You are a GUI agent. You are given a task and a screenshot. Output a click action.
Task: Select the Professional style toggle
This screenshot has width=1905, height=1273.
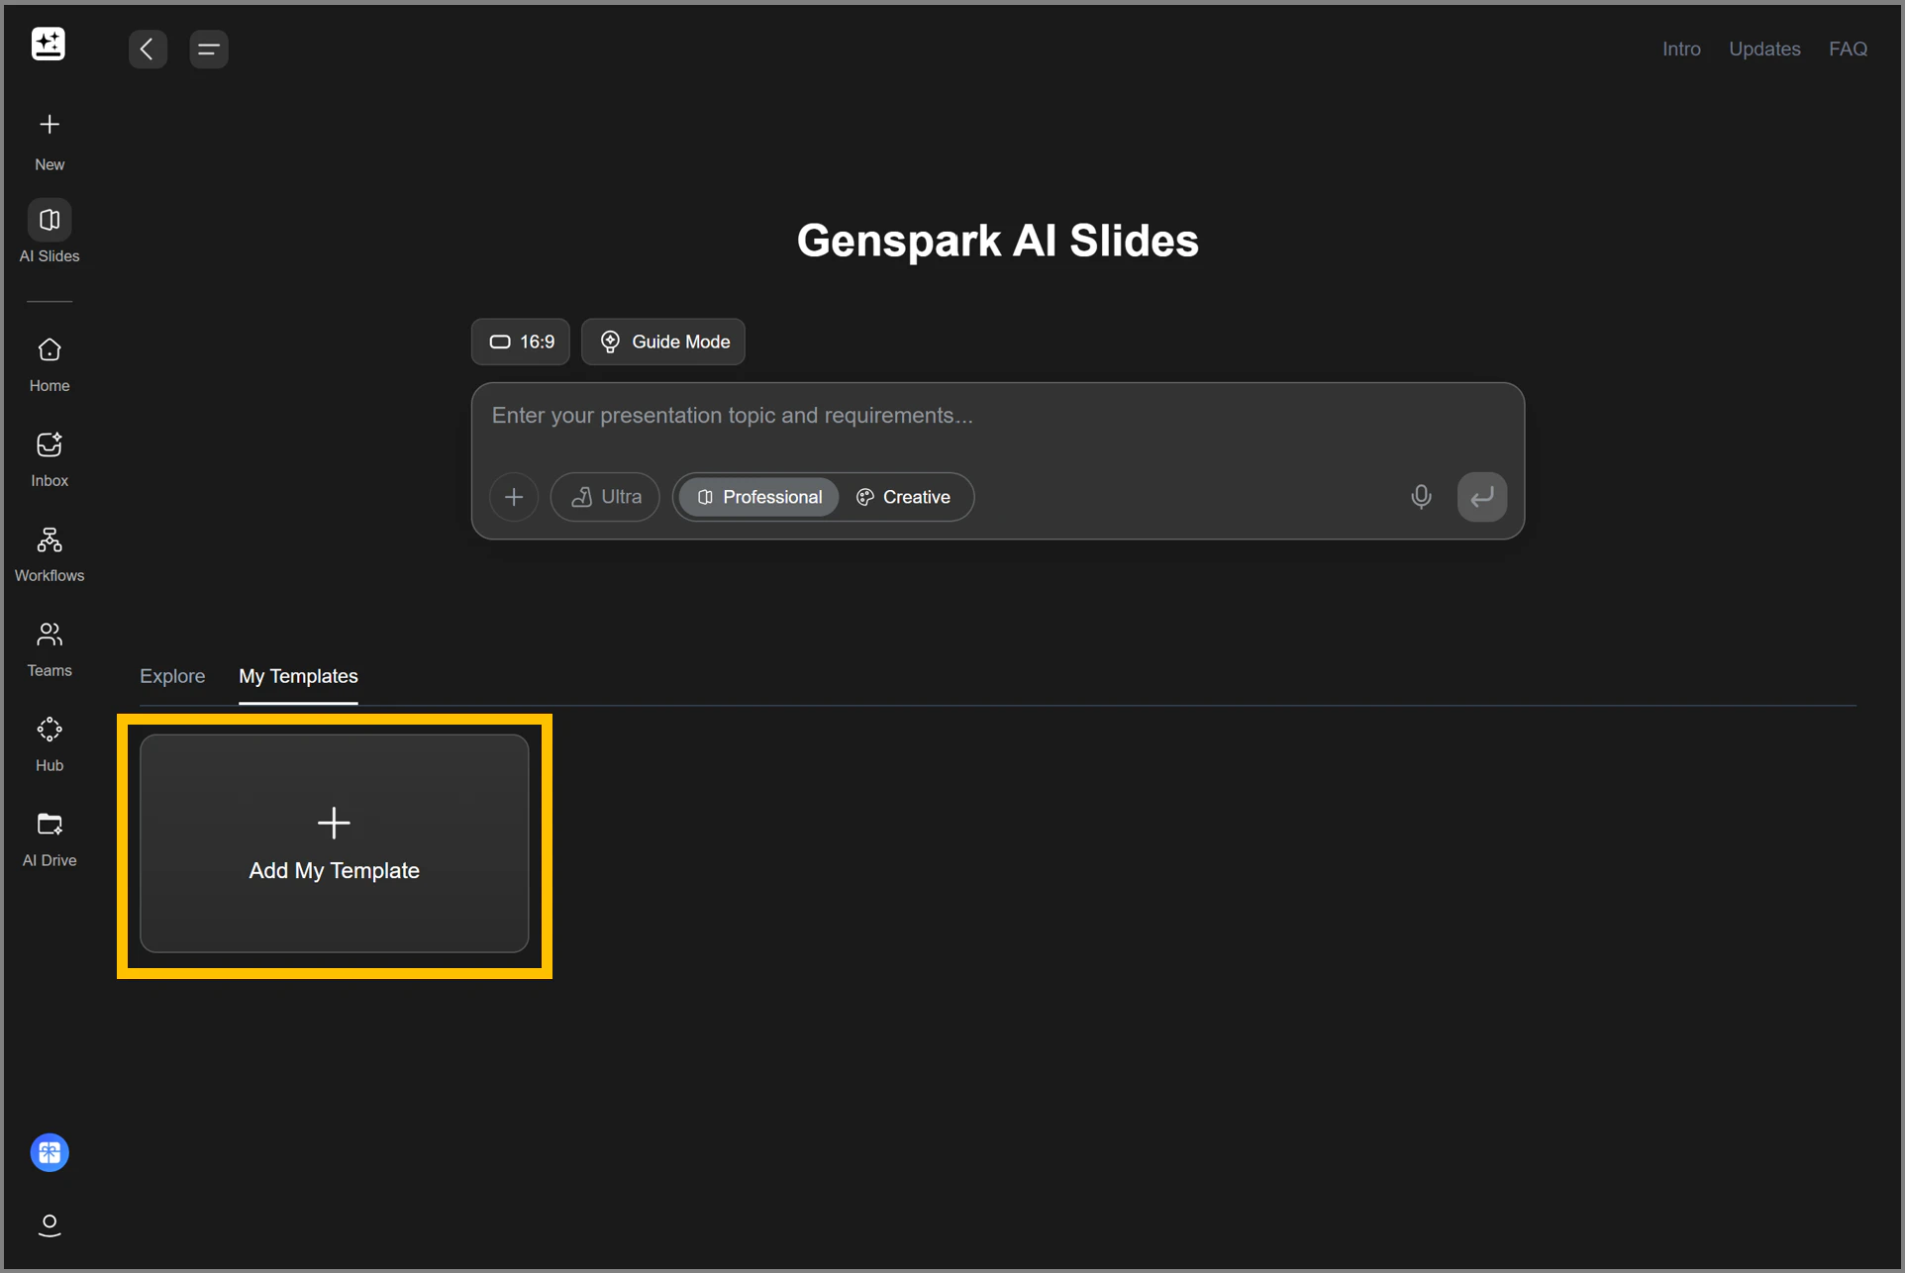[759, 497]
